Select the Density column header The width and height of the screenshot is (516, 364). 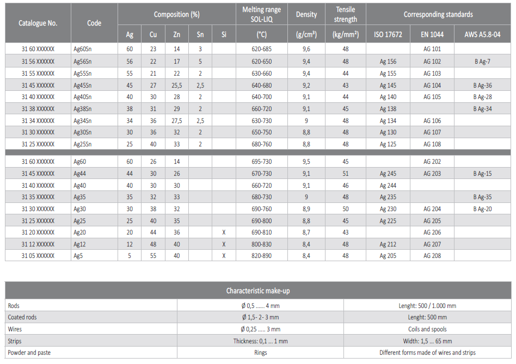point(306,14)
